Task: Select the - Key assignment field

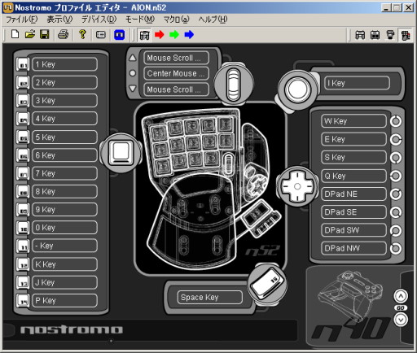Action: 64,246
